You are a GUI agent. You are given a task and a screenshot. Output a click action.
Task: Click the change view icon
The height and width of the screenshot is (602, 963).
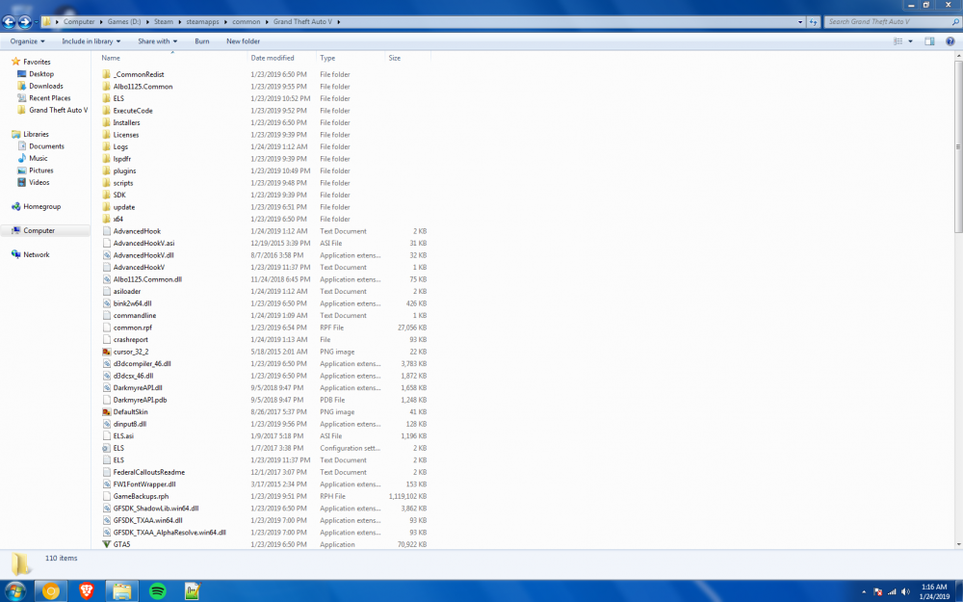(898, 41)
